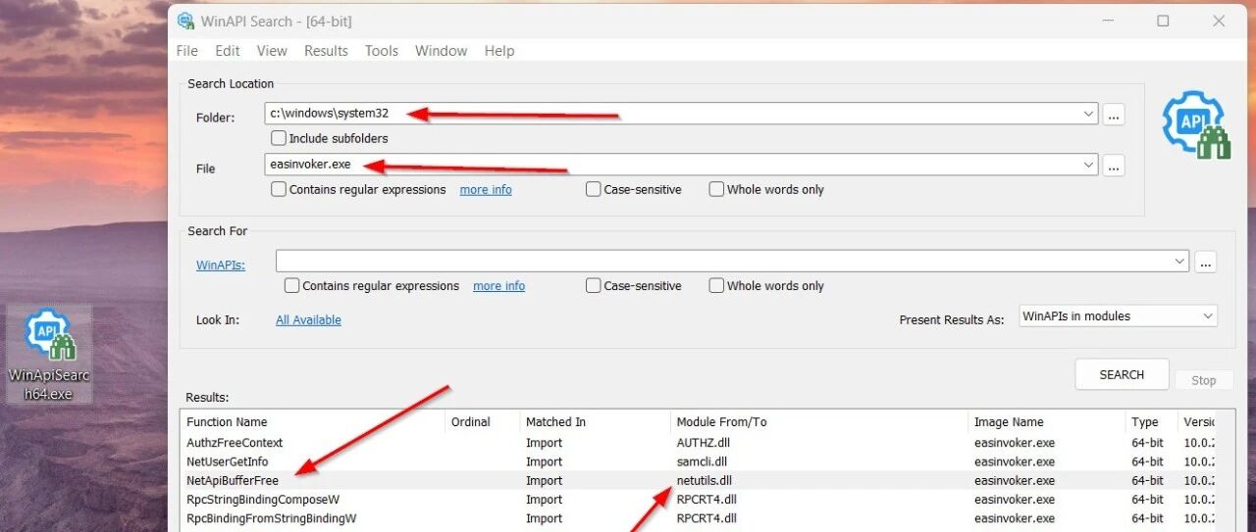This screenshot has height=532, width=1256.
Task: Open the View menu
Action: 272,51
